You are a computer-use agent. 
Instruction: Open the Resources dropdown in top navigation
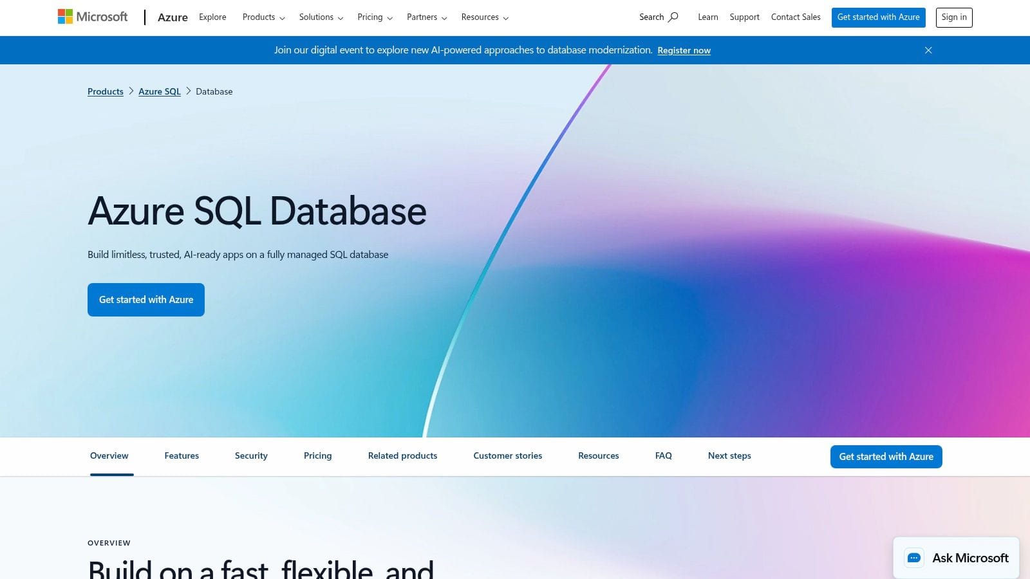click(x=484, y=17)
